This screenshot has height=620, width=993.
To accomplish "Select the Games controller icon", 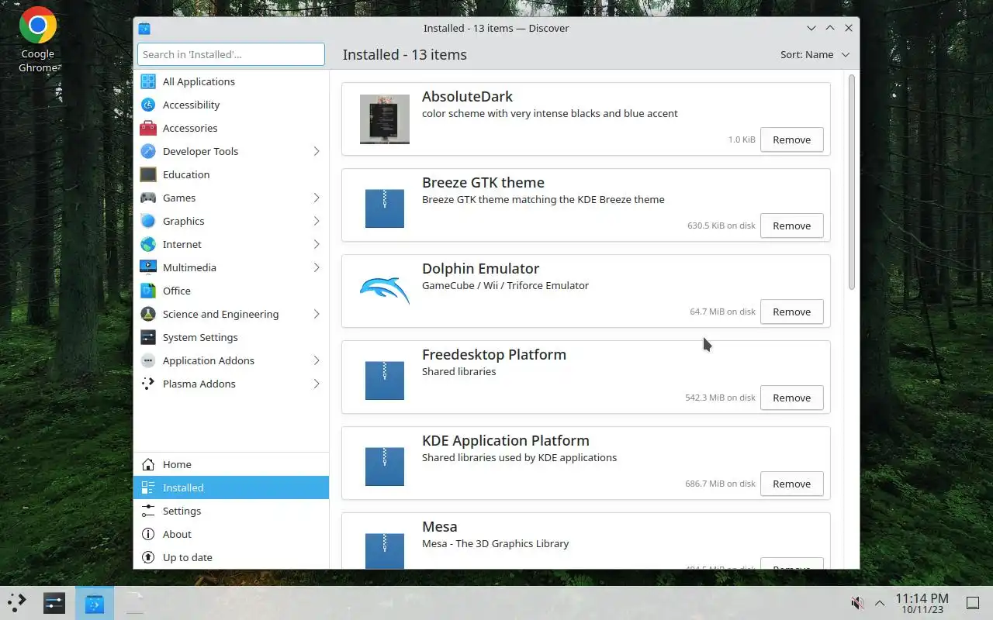I will pos(148,198).
